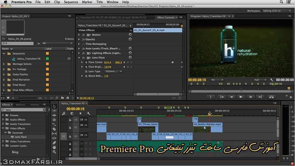Reset the Motion effect

click(130, 35)
